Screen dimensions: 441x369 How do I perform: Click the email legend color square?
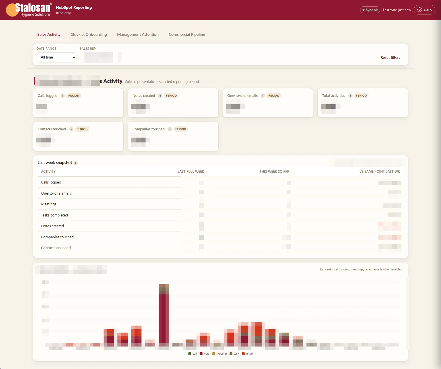click(x=243, y=354)
